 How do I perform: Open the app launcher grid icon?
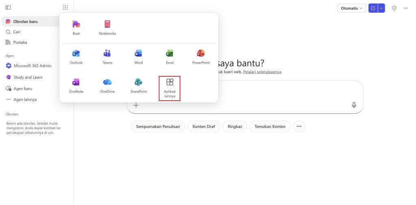65,8
